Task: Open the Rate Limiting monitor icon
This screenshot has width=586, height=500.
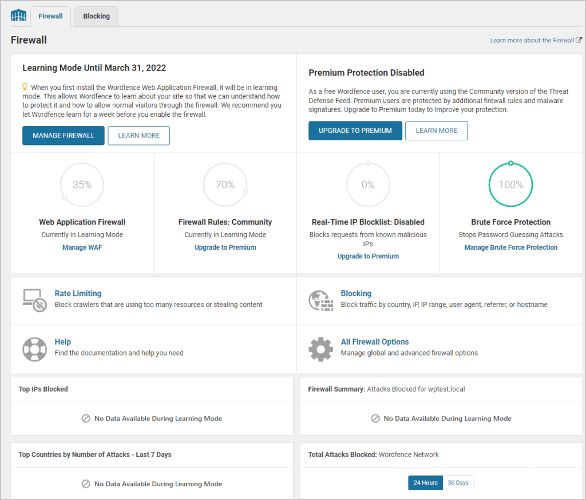Action: 34,300
